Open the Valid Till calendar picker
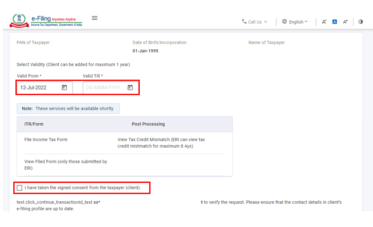This screenshot has height=227, width=373. point(130,87)
